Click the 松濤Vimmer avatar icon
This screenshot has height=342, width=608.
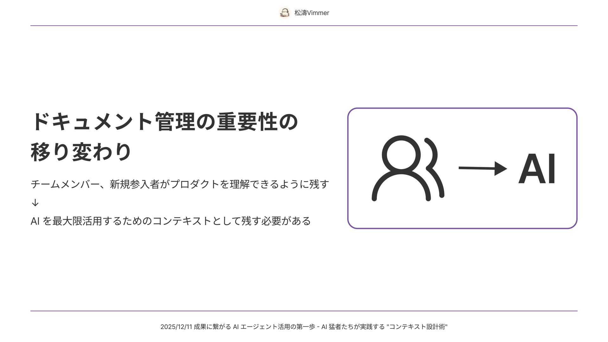point(285,13)
